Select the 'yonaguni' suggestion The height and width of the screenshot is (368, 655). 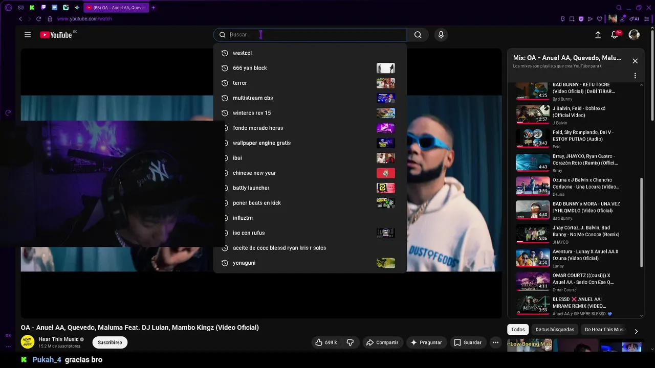point(310,263)
